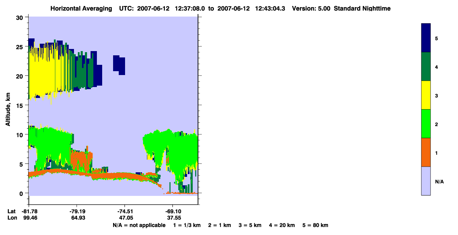
Task: Click the y-axis tick label 15
Action: (x=20, y=105)
